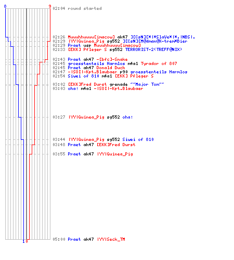Click the 'round started' log entry
Screen dimensions: 234x260
(x=85, y=8)
